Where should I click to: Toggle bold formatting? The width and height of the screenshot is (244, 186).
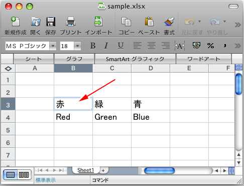[93, 46]
